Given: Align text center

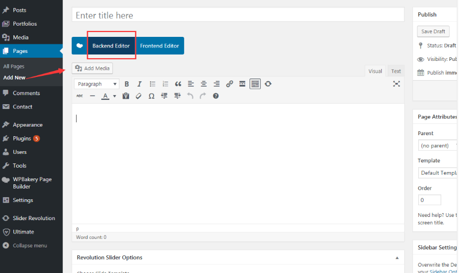Looking at the screenshot, I should [203, 84].
